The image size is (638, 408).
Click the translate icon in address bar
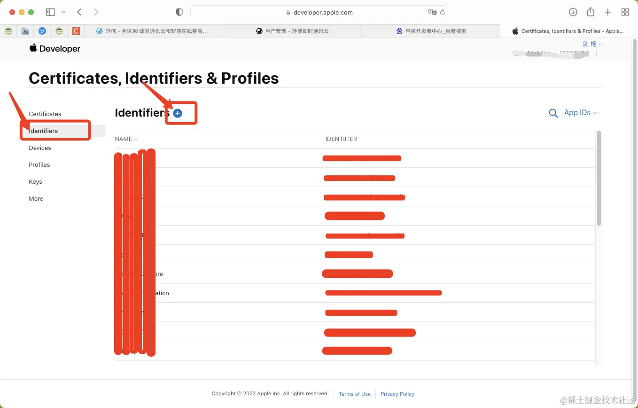[432, 12]
